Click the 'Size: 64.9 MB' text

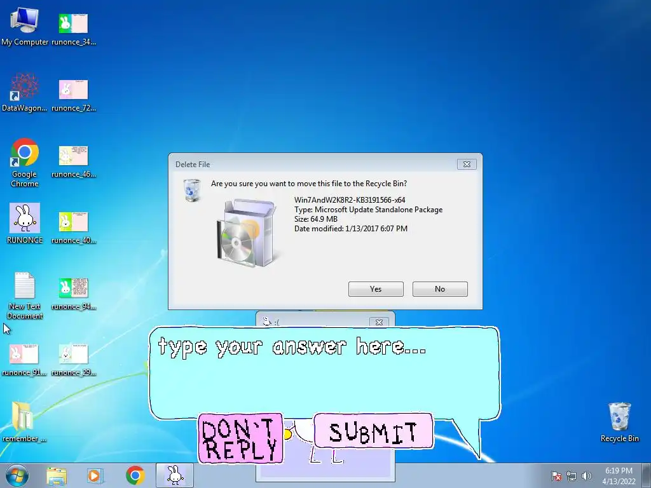coord(315,219)
